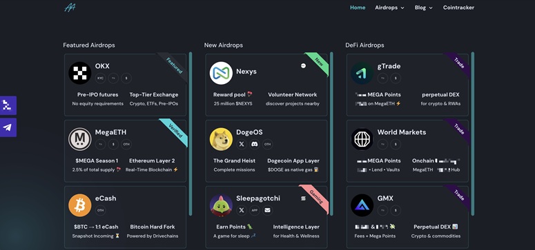The height and width of the screenshot is (250, 535).
Task: Open the eCash airdrop title
Action: click(x=106, y=198)
